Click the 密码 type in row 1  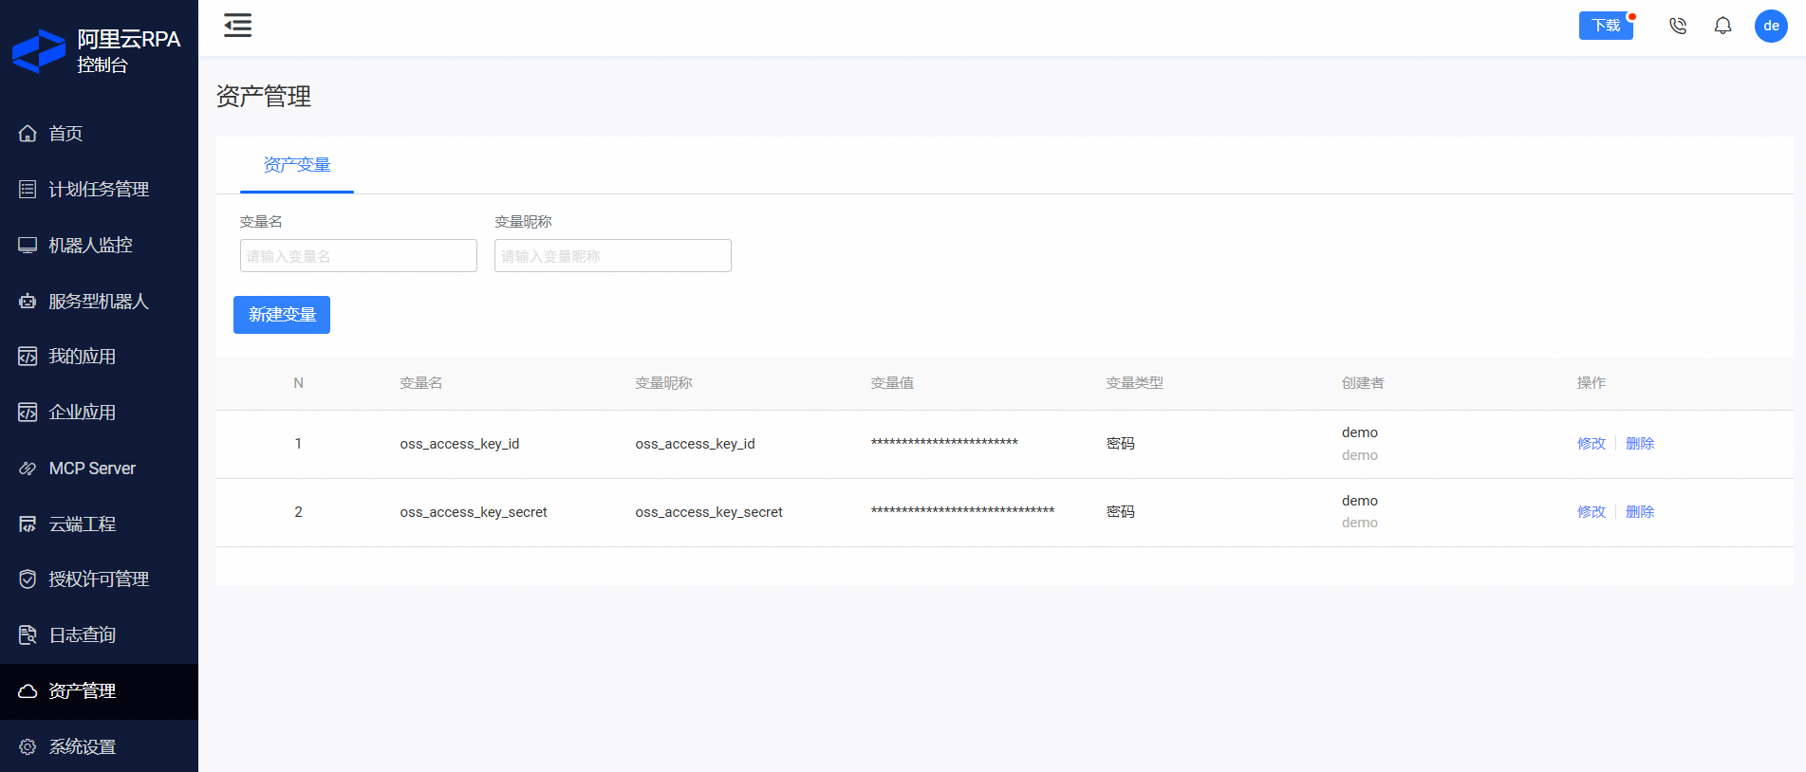(x=1121, y=444)
